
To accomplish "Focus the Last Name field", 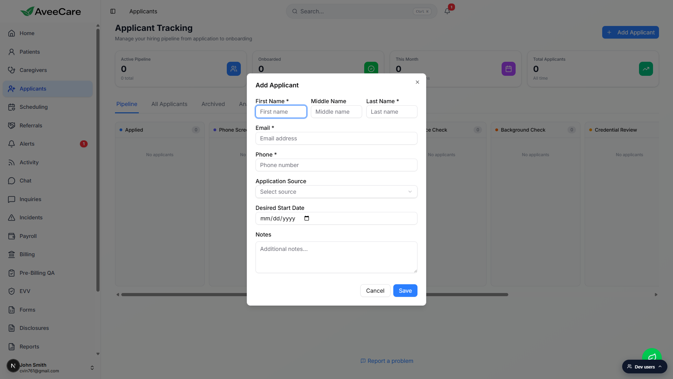I will point(392,112).
